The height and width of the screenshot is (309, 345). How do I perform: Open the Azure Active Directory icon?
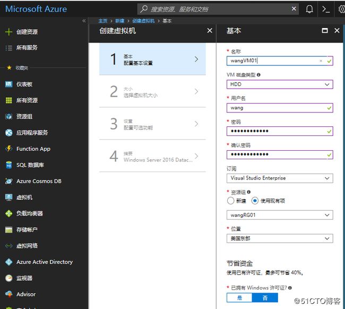click(9, 262)
